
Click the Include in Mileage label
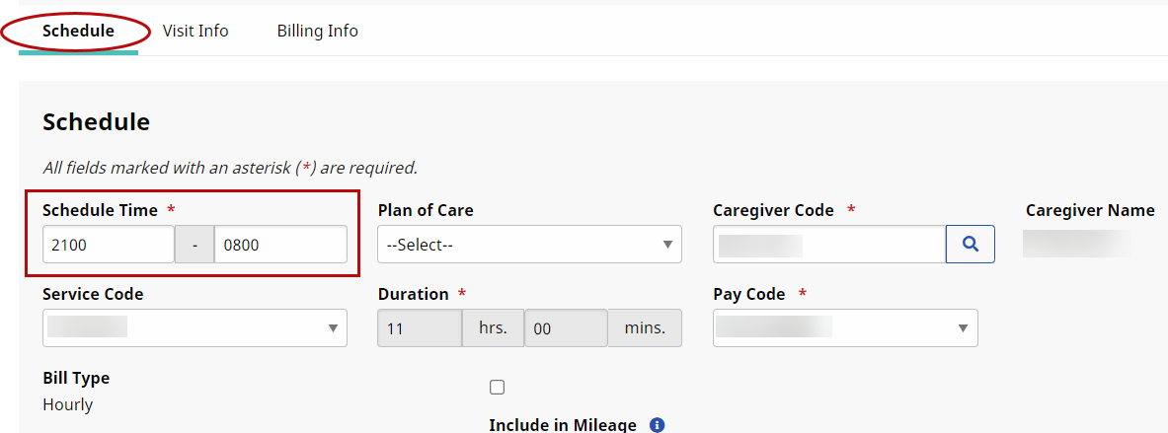(x=563, y=425)
